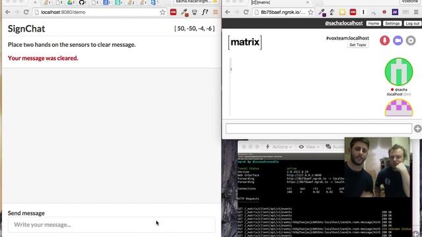Viewport: 422px width, 237px height.
Task: Click the pink checkered member avatar
Action: click(x=398, y=108)
